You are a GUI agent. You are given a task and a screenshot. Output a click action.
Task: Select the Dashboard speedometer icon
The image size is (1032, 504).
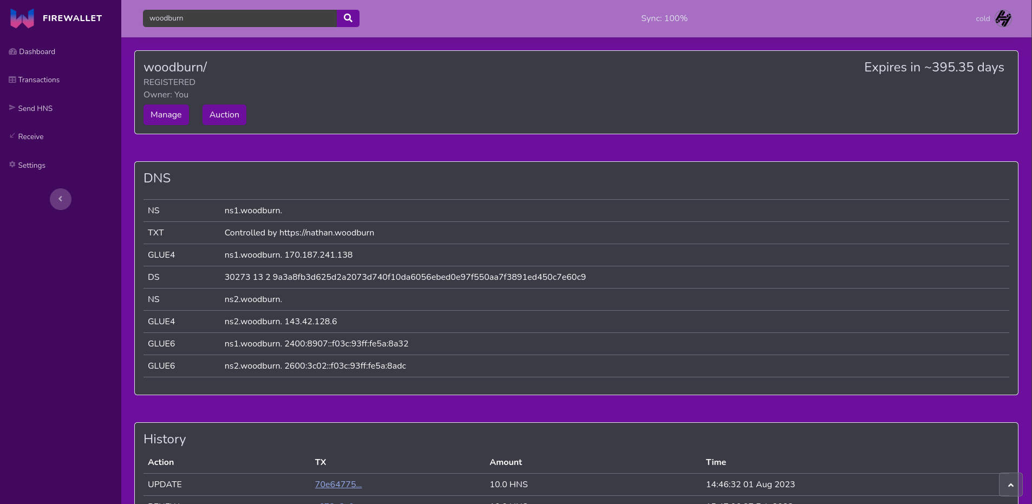coord(12,51)
